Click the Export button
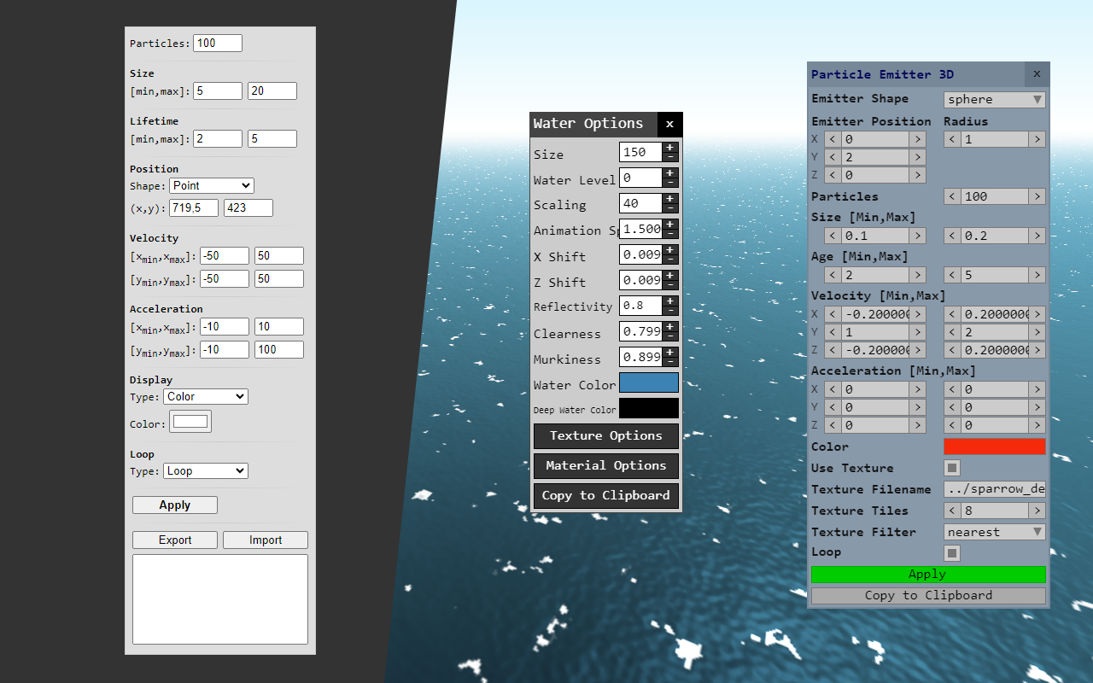The image size is (1093, 683). [175, 540]
